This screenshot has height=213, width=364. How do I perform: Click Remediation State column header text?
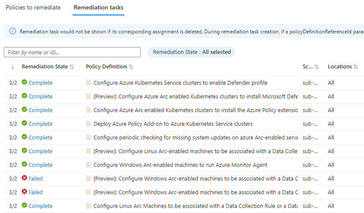point(45,67)
